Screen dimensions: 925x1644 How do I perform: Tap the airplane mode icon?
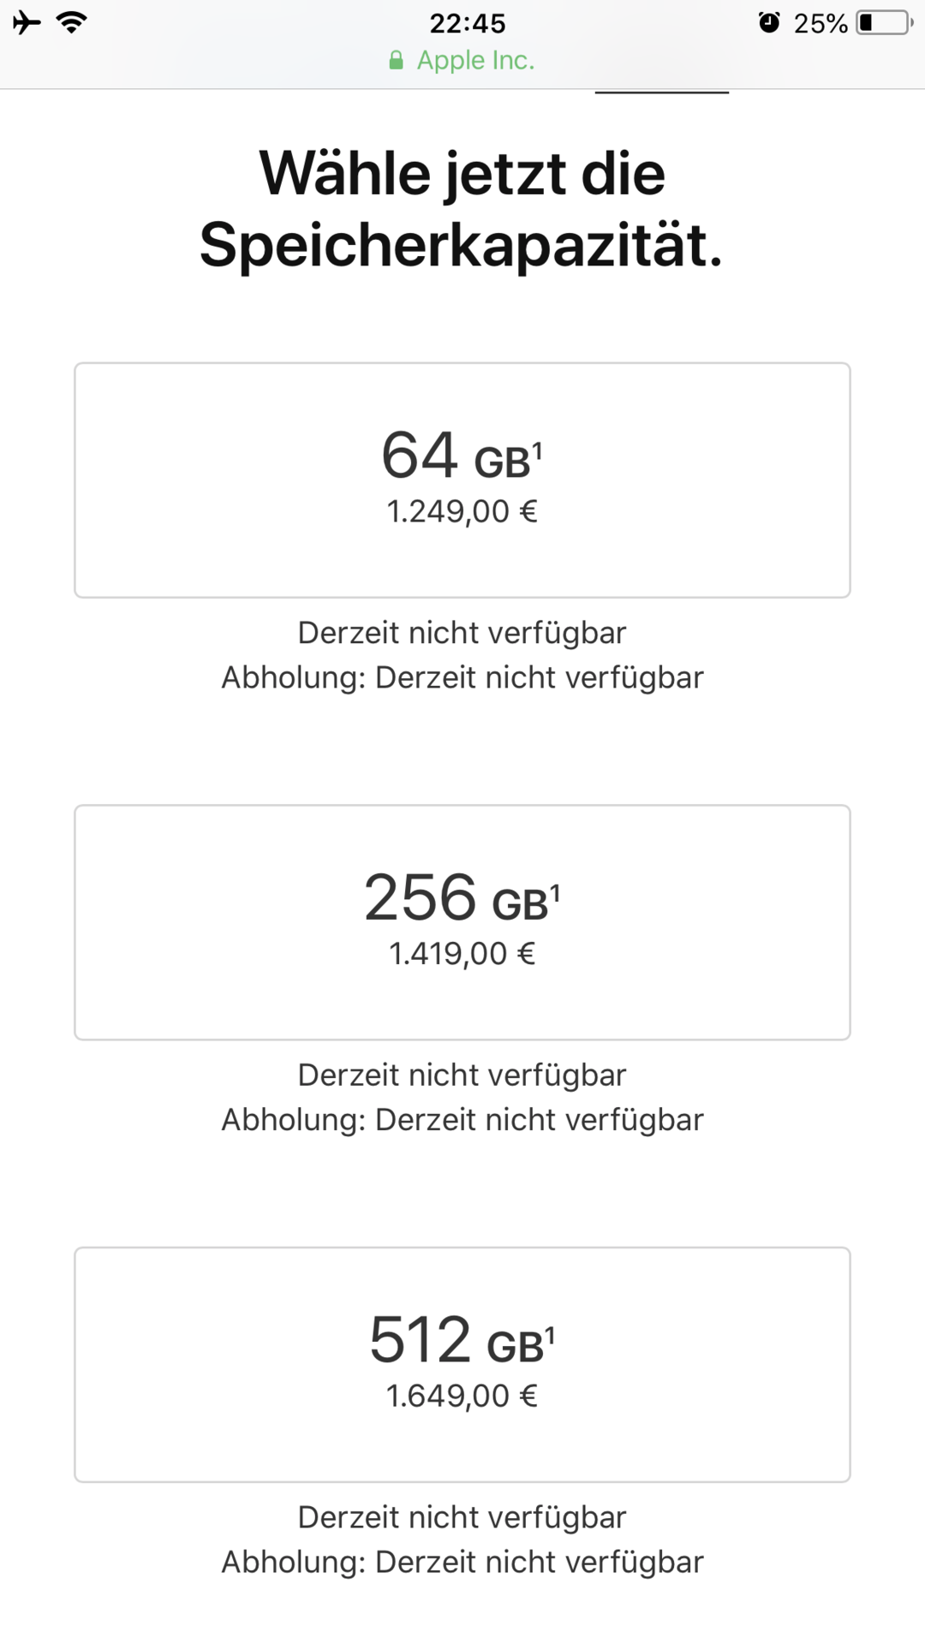point(27,22)
